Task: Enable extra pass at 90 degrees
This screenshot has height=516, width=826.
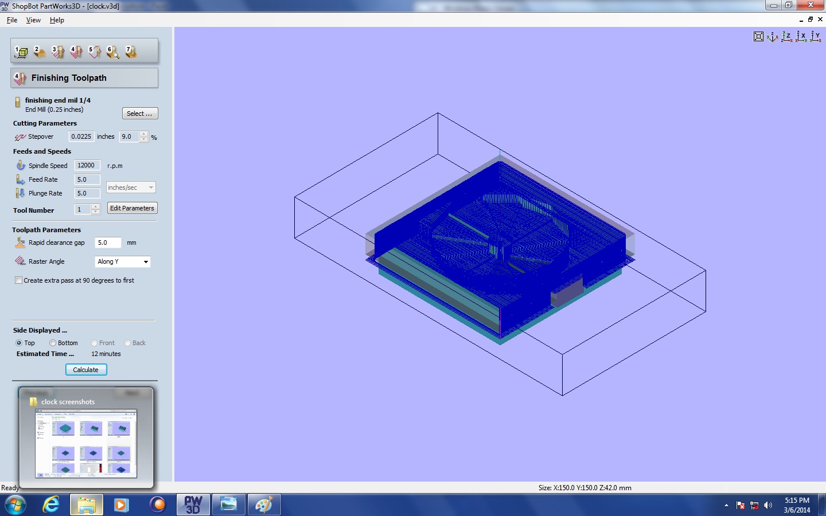Action: click(19, 280)
